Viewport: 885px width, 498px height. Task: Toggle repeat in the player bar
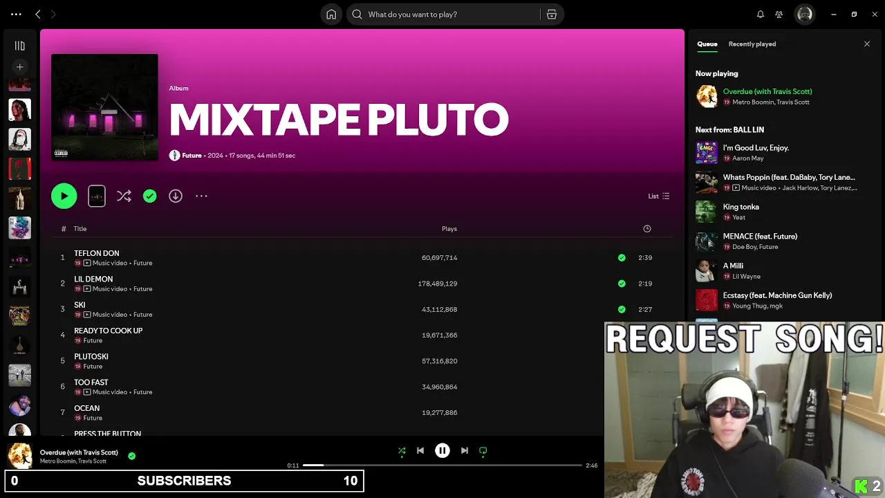pyautogui.click(x=483, y=450)
